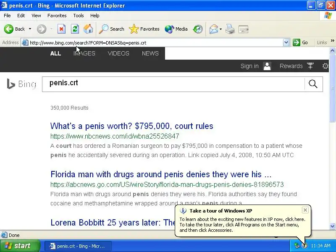This screenshot has width=336, height=252.
Task: Click the IE title bar icon
Action: pyautogui.click(x=4, y=5)
